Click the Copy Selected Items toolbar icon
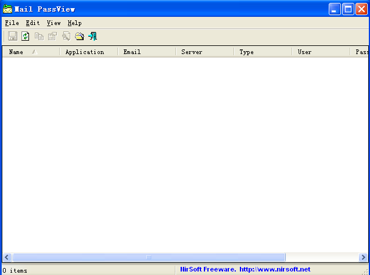The height and width of the screenshot is (275, 370). [39, 36]
